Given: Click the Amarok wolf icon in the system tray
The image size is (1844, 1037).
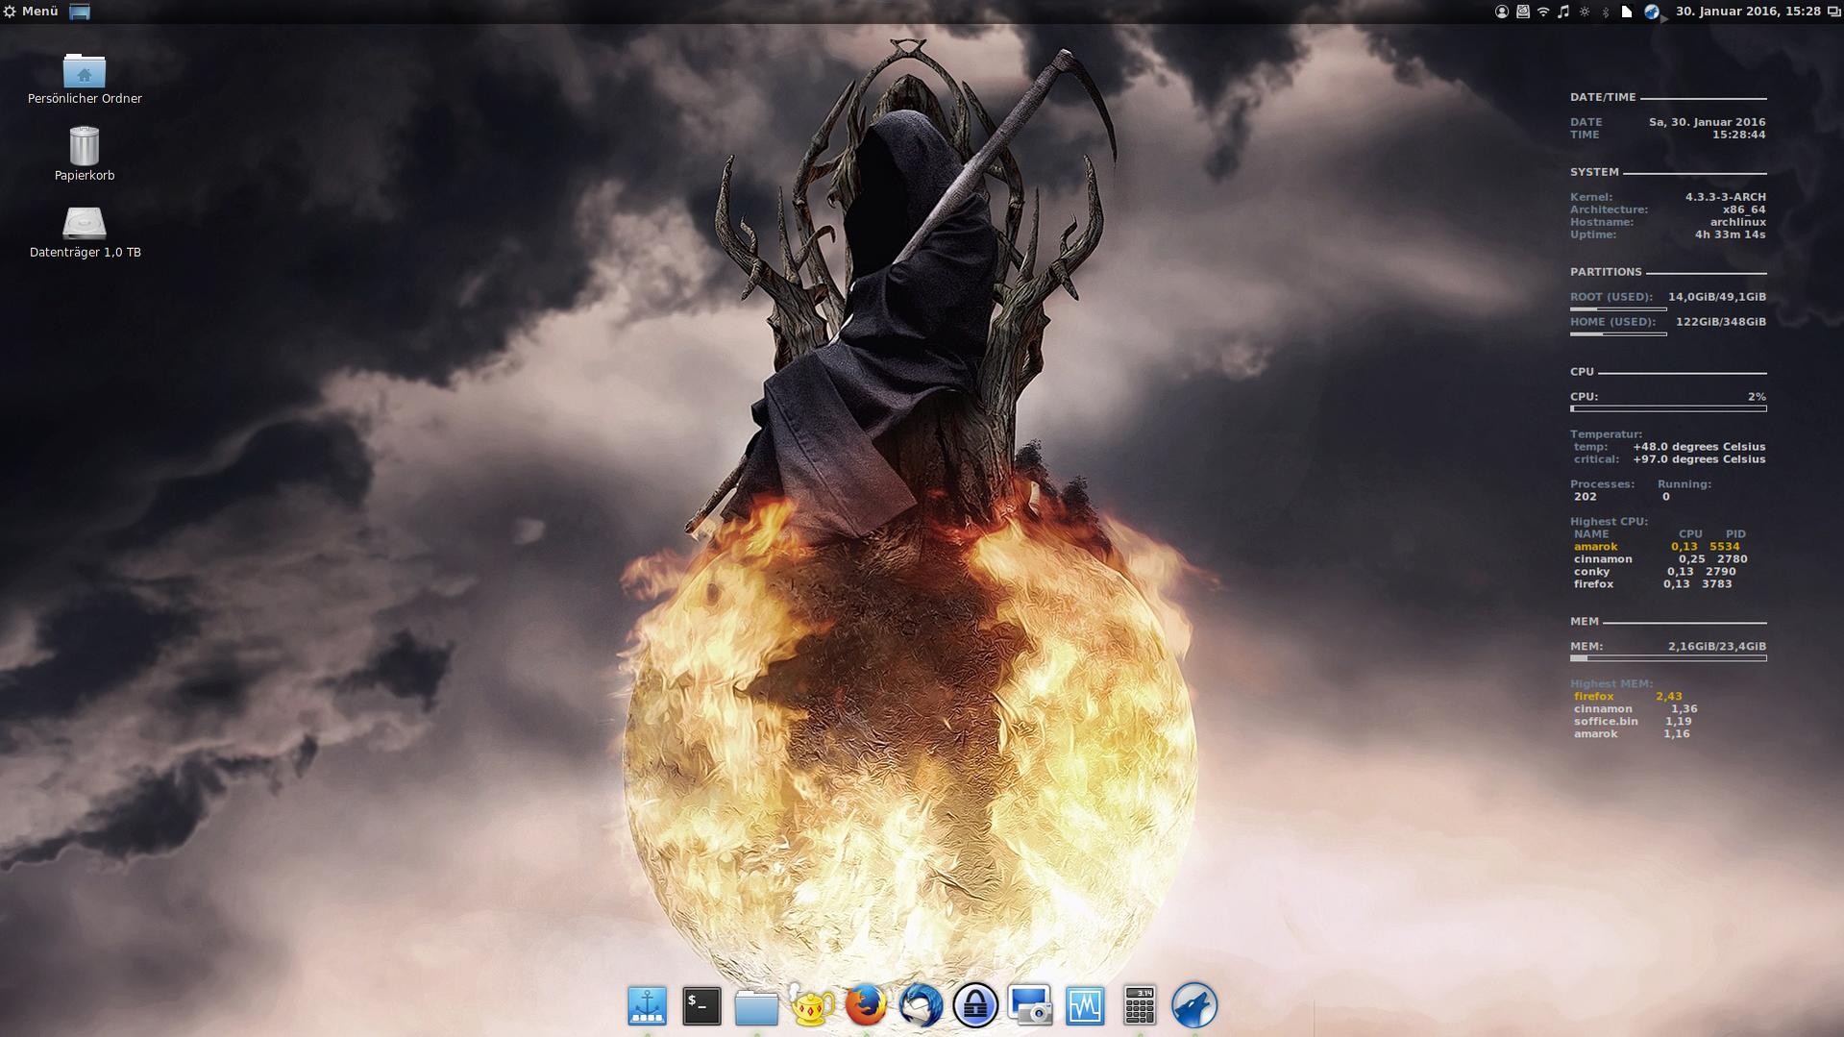Looking at the screenshot, I should pyautogui.click(x=1652, y=12).
